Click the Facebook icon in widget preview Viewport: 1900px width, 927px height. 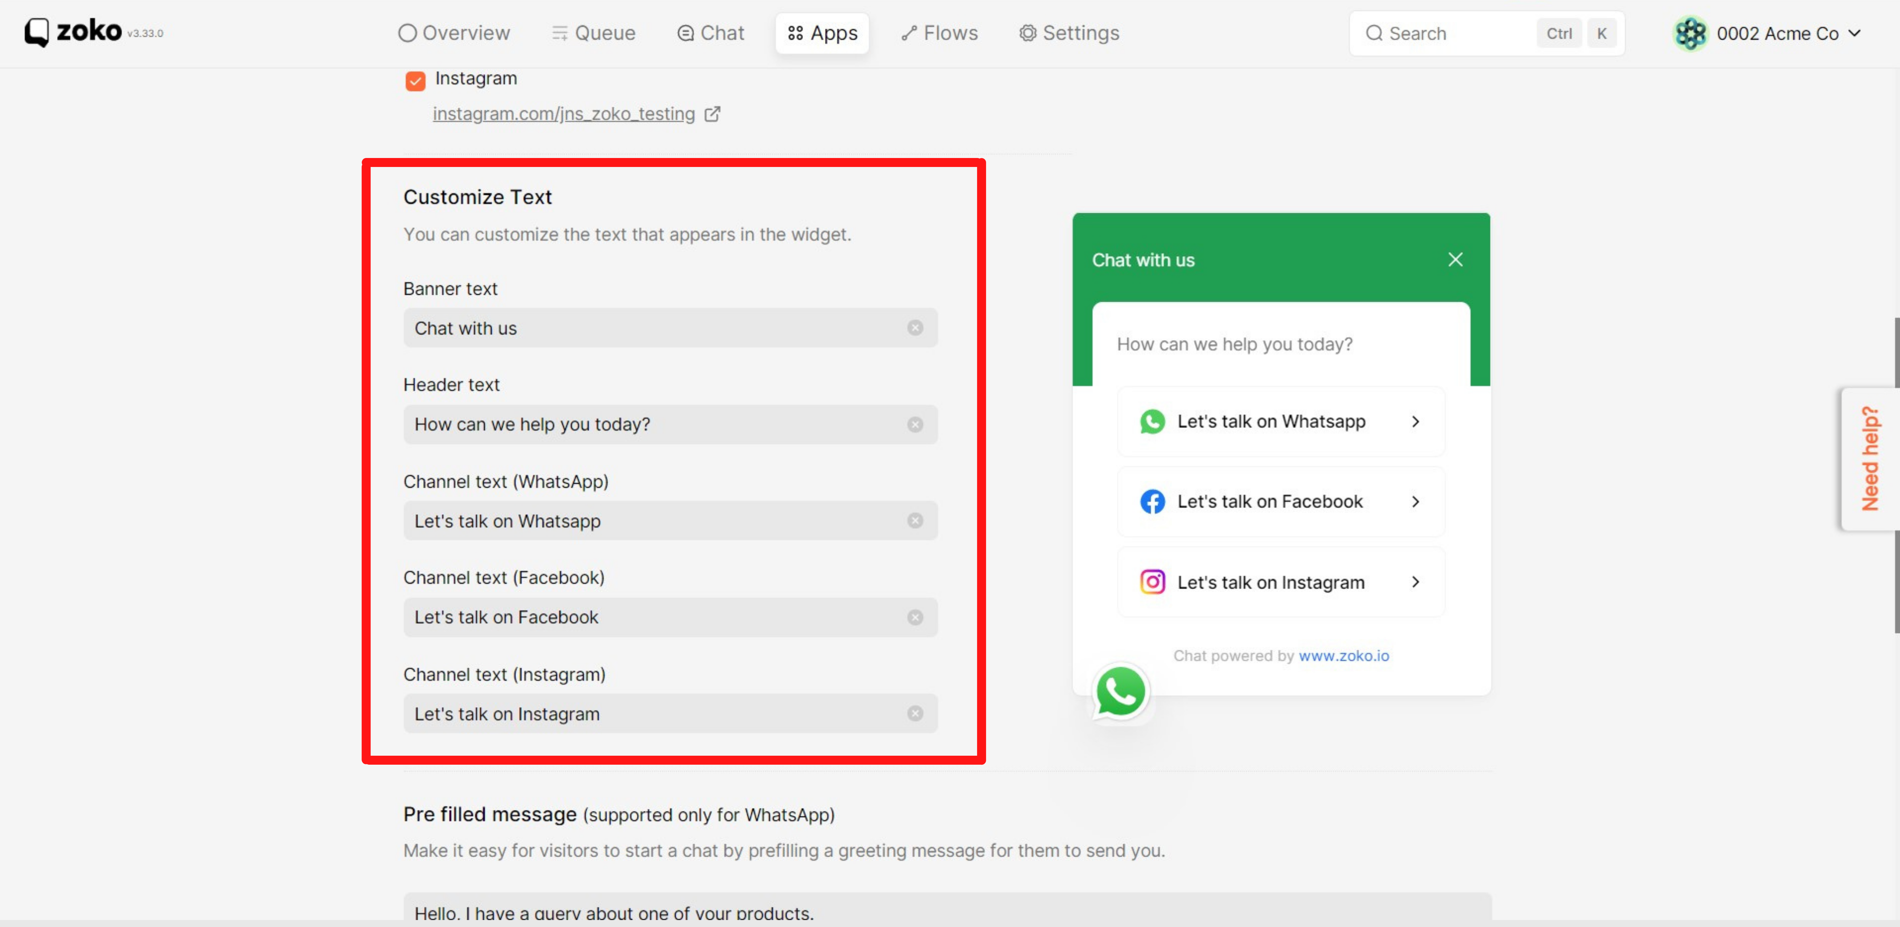pyautogui.click(x=1152, y=502)
